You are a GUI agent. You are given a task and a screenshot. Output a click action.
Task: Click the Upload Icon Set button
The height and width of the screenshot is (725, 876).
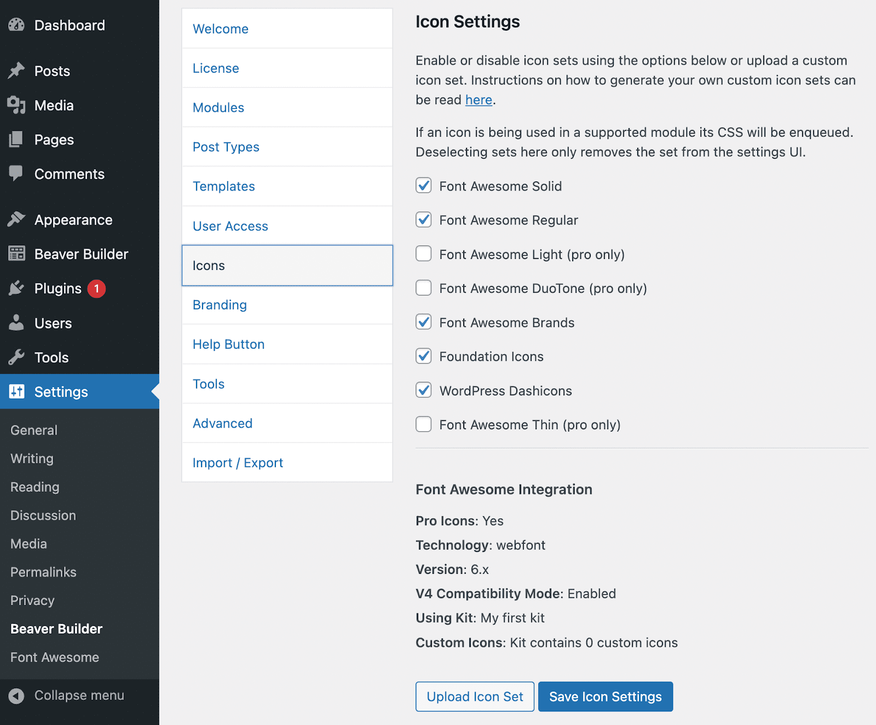coord(475,697)
